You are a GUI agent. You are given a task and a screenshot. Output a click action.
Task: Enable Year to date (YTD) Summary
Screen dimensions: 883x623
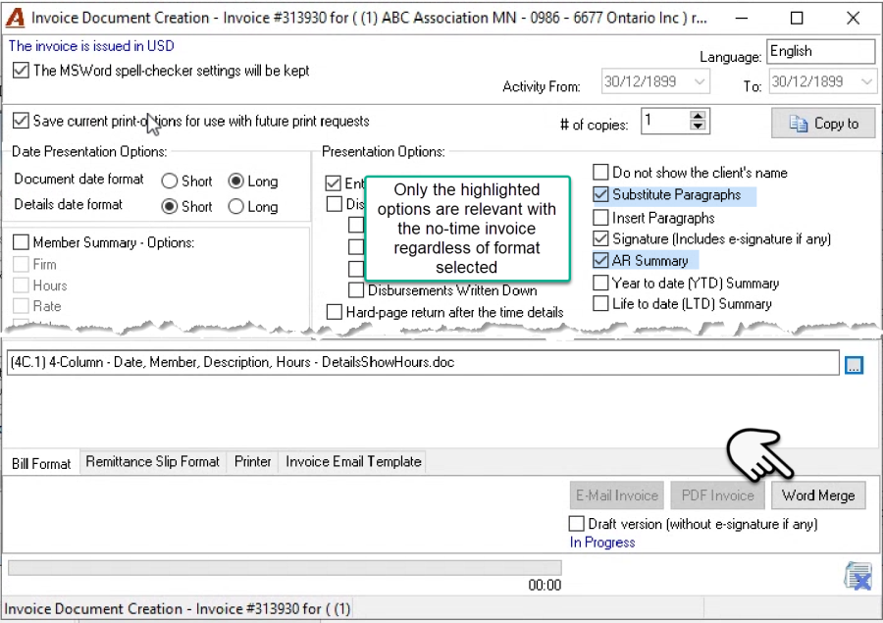click(600, 283)
